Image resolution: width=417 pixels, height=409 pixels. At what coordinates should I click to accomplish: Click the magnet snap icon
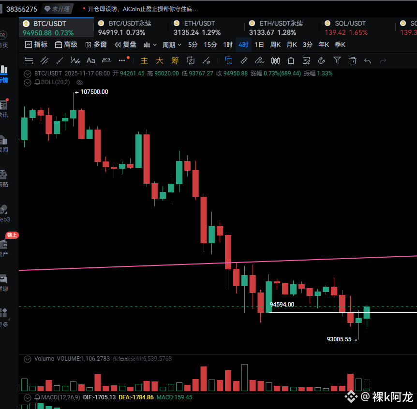[x=322, y=60]
